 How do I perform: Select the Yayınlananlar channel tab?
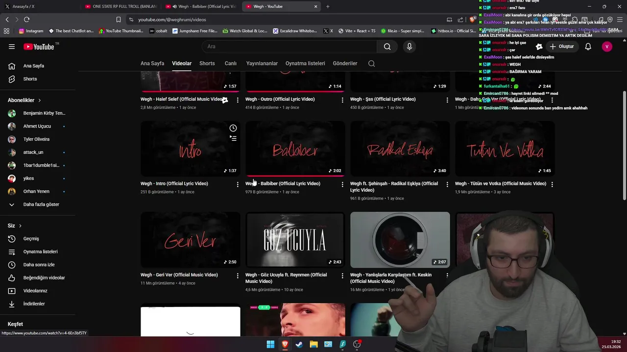click(262, 64)
